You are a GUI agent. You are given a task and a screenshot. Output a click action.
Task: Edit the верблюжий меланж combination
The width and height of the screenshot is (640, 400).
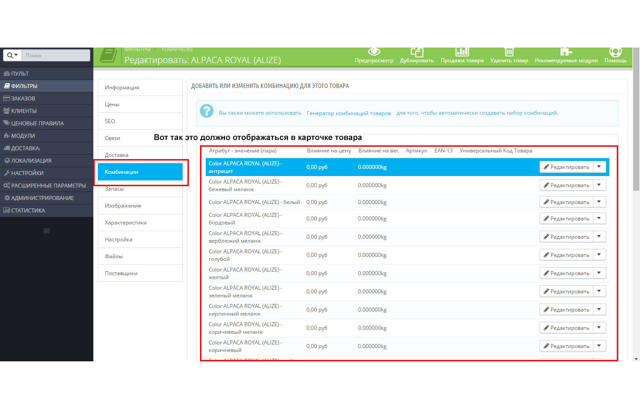click(x=566, y=237)
